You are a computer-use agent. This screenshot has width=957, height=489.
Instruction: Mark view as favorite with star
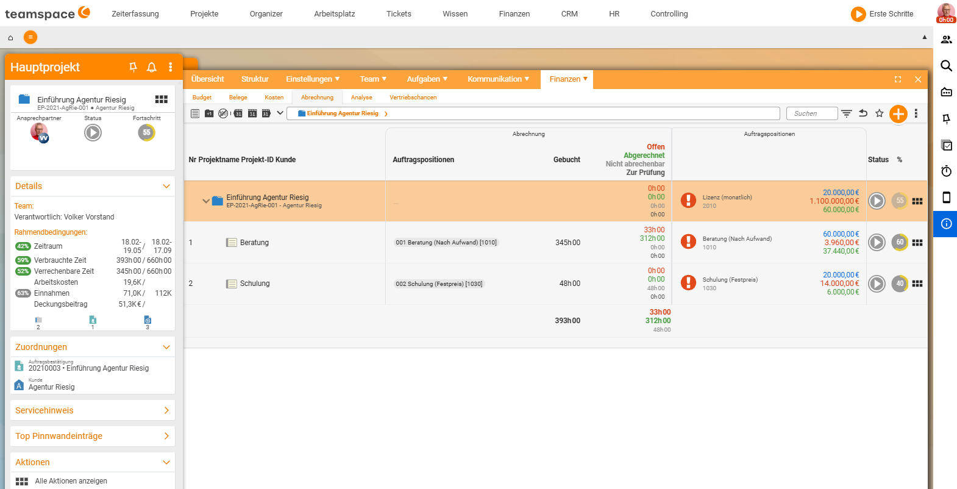[880, 113]
